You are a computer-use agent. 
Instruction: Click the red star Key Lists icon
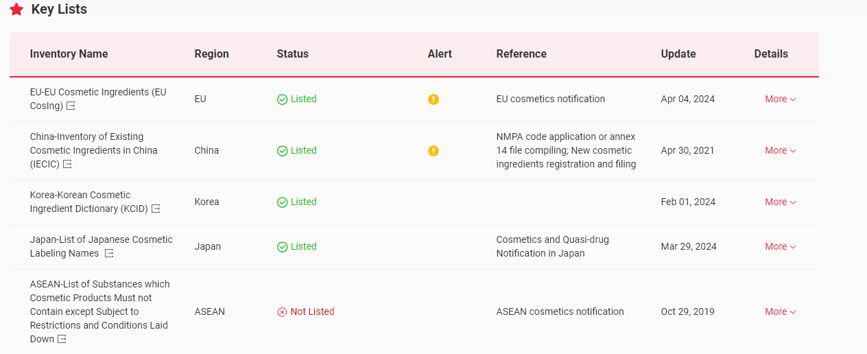(16, 10)
